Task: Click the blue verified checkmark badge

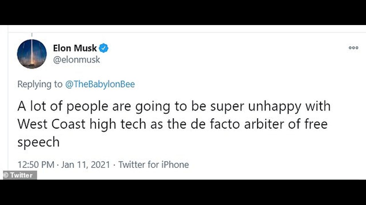Action: click(x=104, y=48)
